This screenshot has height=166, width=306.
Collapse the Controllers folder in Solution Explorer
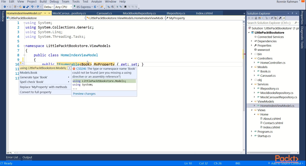pyautogui.click(x=252, y=58)
